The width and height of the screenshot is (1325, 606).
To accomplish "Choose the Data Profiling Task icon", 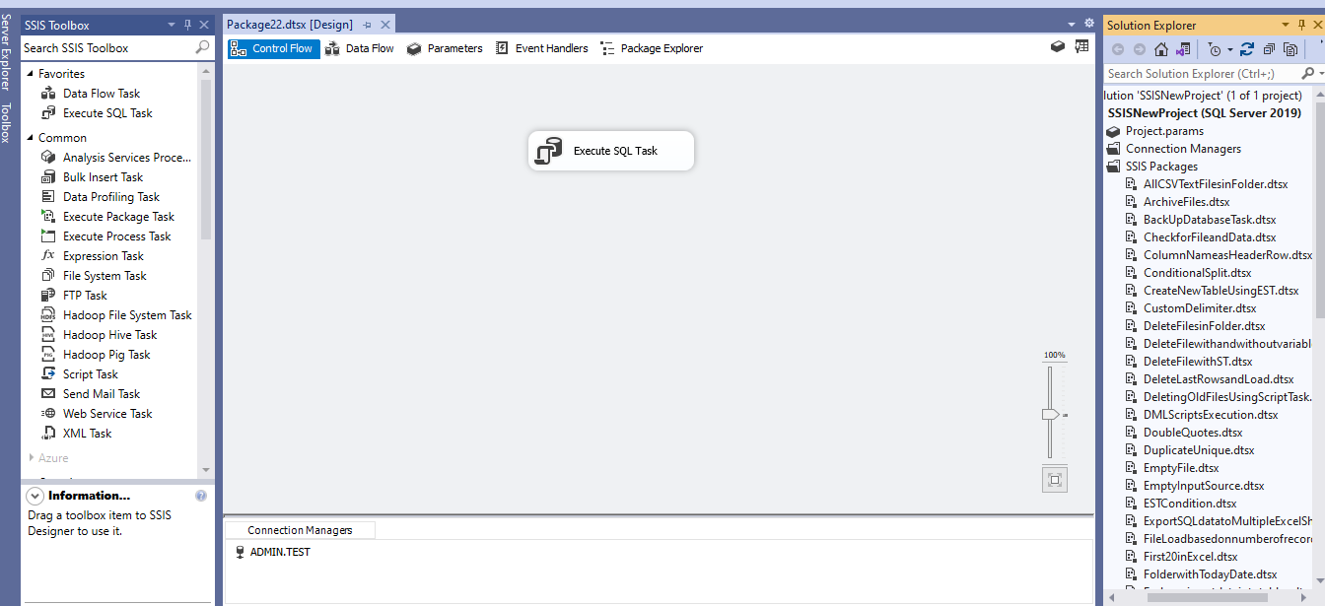I will 48,197.
